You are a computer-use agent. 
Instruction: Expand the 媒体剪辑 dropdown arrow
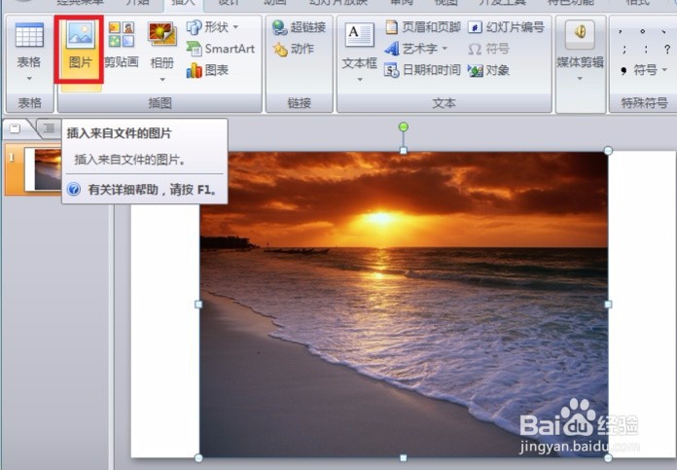580,79
